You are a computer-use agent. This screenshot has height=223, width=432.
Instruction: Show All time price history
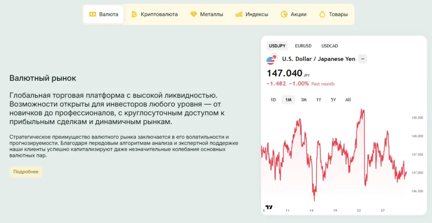tap(348, 100)
